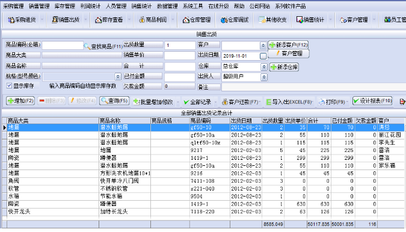Screen dimensions: 406x232
Task: Sort by 出货日期 column header
Action: (x=246, y=121)
